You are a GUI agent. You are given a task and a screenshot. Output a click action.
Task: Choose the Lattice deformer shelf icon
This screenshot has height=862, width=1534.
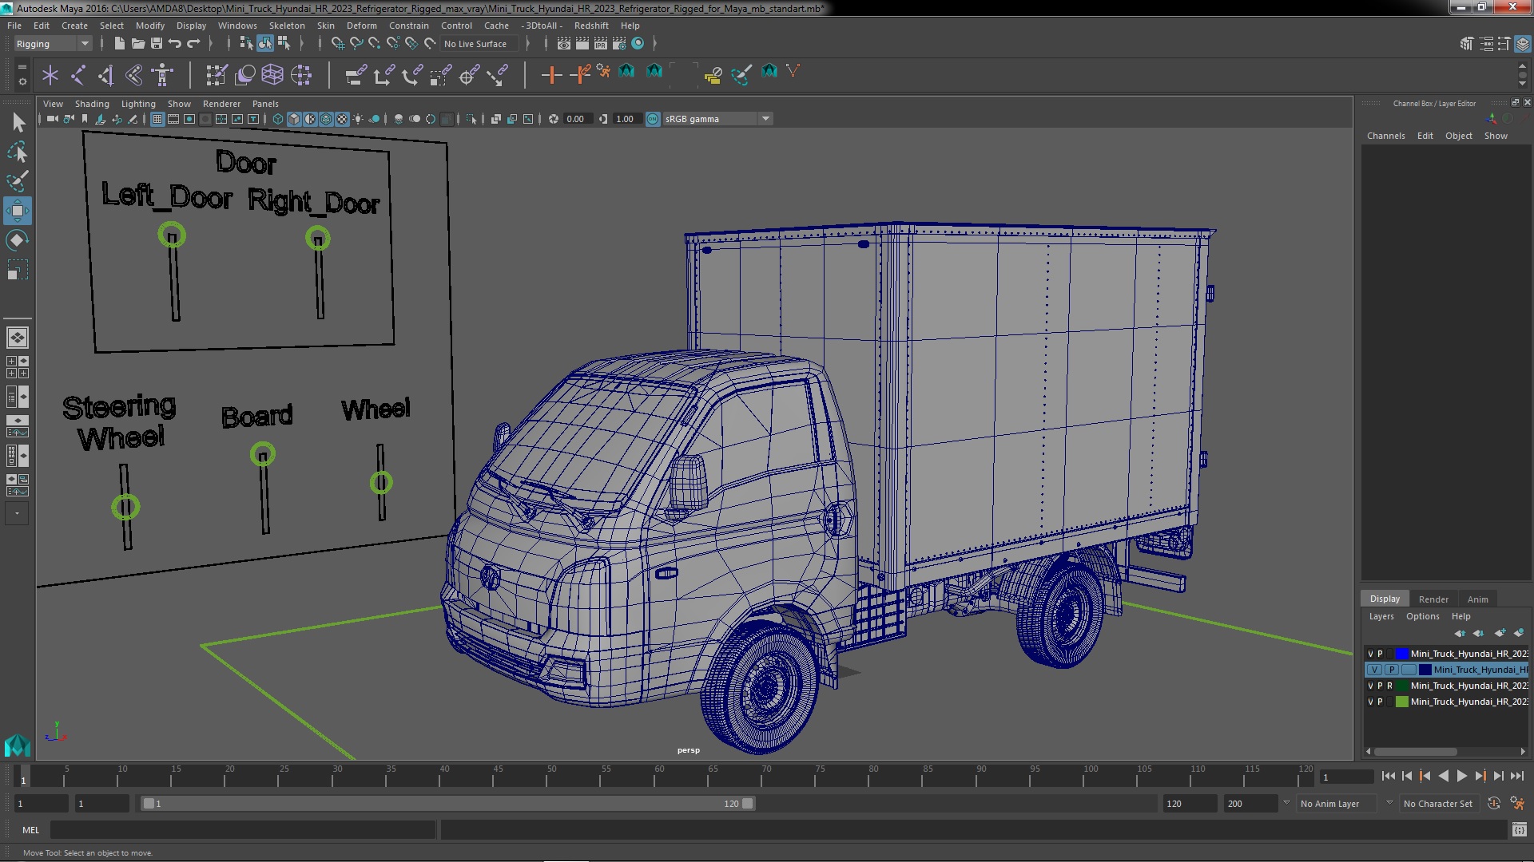coord(272,75)
